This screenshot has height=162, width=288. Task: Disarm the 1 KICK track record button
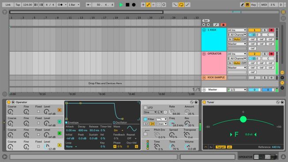pos(271,30)
